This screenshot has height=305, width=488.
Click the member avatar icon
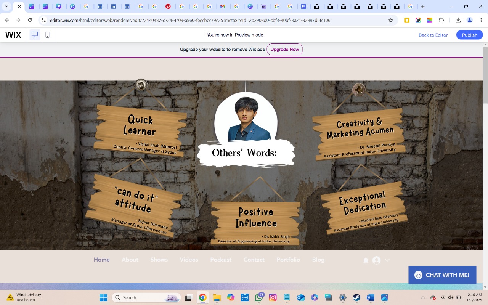[x=376, y=260]
